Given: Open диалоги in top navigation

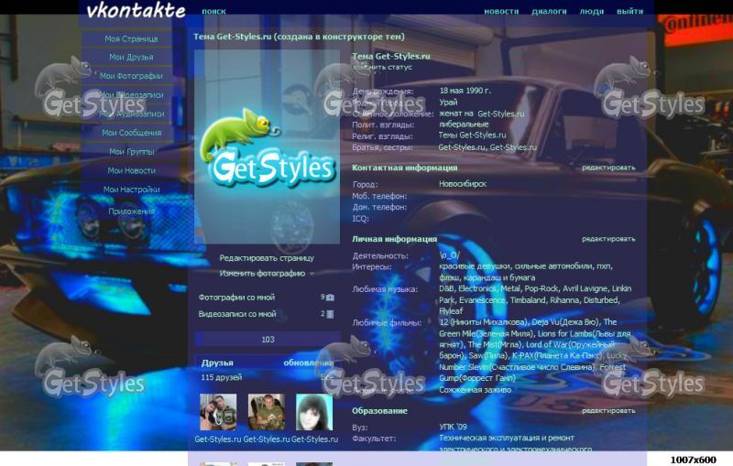Looking at the screenshot, I should 549,11.
